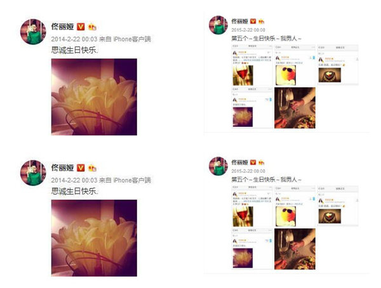The height and width of the screenshot is (288, 381).
Task: Open the sunglasses cartoon face thumbnail in upper 2015 post
Action: tap(286, 75)
